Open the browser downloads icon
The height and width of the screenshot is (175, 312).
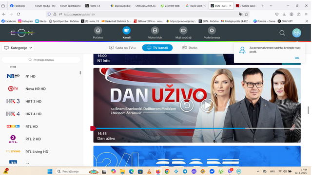pos(284,14)
